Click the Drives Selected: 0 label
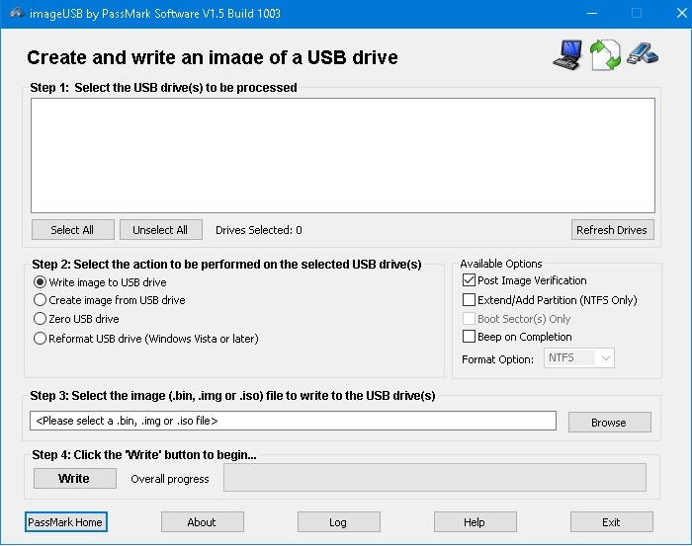This screenshot has height=546, width=692. [259, 230]
